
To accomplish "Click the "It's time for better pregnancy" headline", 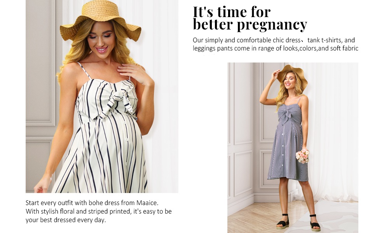I will coord(250,18).
